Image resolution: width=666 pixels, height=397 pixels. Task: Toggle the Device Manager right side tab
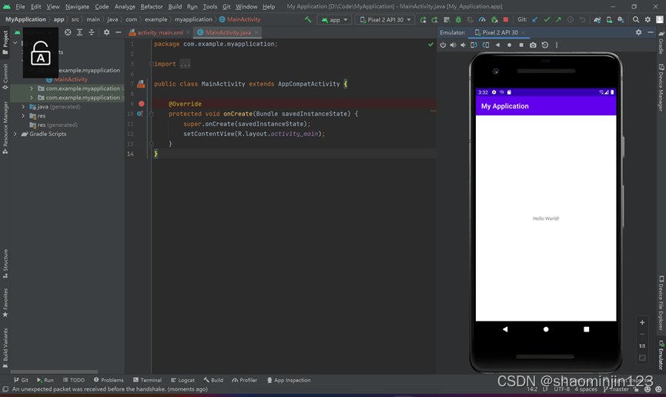(661, 88)
